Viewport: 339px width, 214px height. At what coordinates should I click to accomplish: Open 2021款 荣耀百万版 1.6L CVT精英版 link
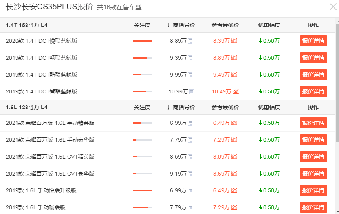[x=50, y=157]
